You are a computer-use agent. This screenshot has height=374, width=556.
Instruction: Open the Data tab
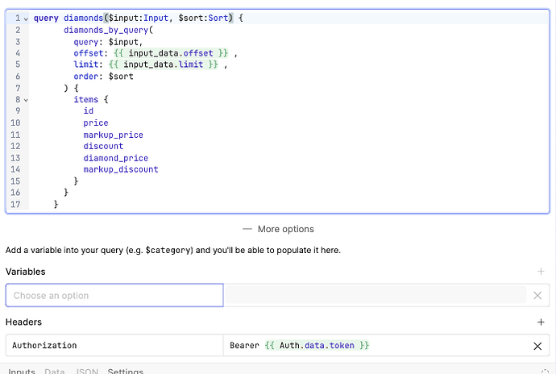55,371
